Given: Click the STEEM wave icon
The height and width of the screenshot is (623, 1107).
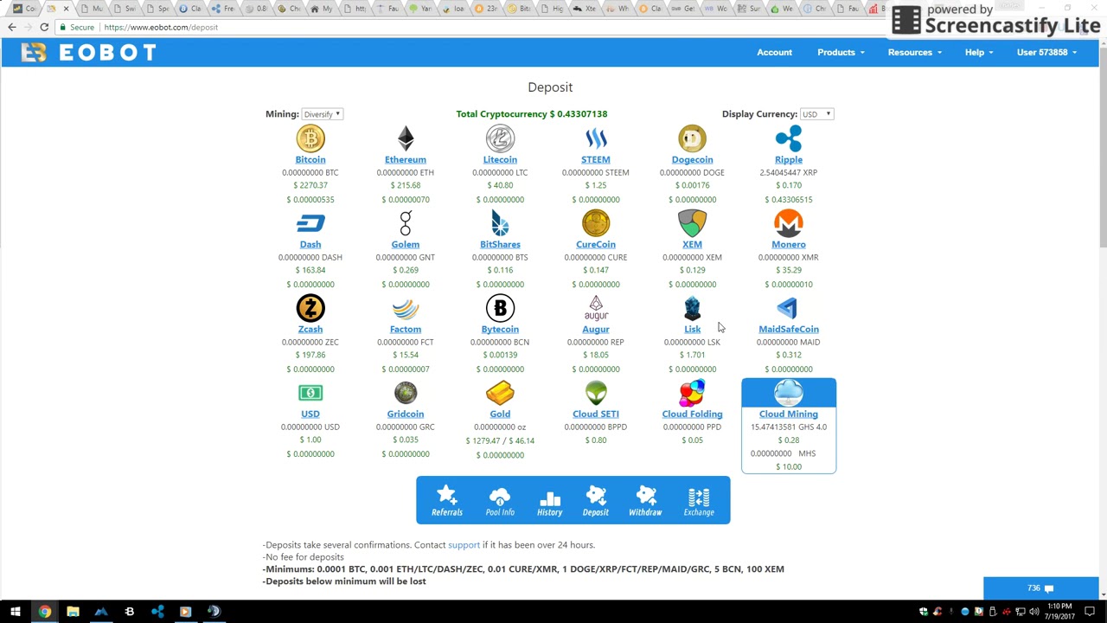Looking at the screenshot, I should pyautogui.click(x=596, y=138).
